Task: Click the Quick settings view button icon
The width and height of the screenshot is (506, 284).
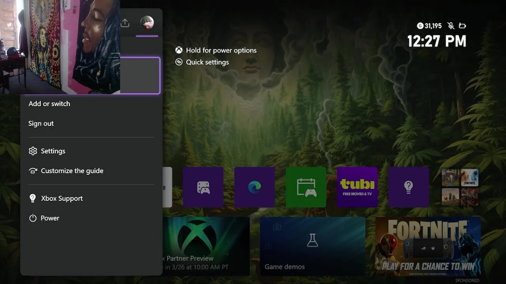Action: tap(179, 62)
